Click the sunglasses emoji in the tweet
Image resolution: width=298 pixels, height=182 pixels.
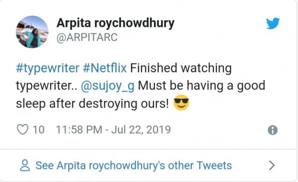tap(181, 103)
